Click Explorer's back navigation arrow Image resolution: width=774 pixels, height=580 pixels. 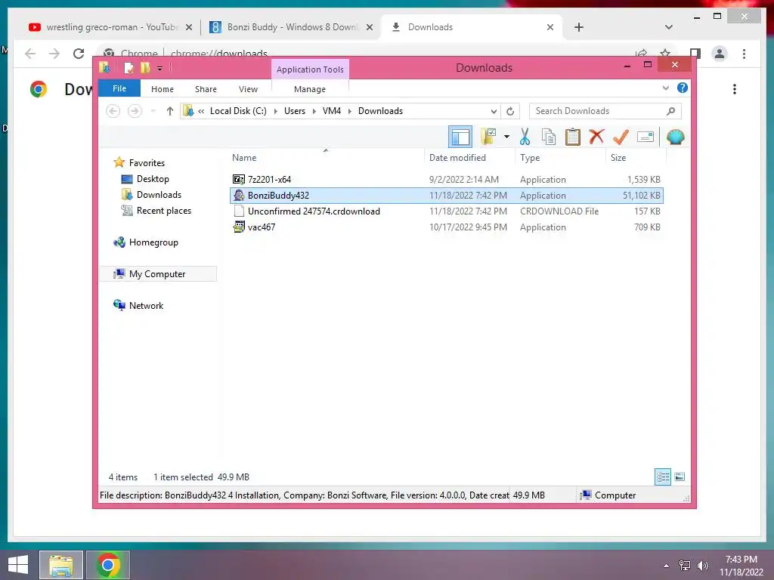[x=113, y=111]
